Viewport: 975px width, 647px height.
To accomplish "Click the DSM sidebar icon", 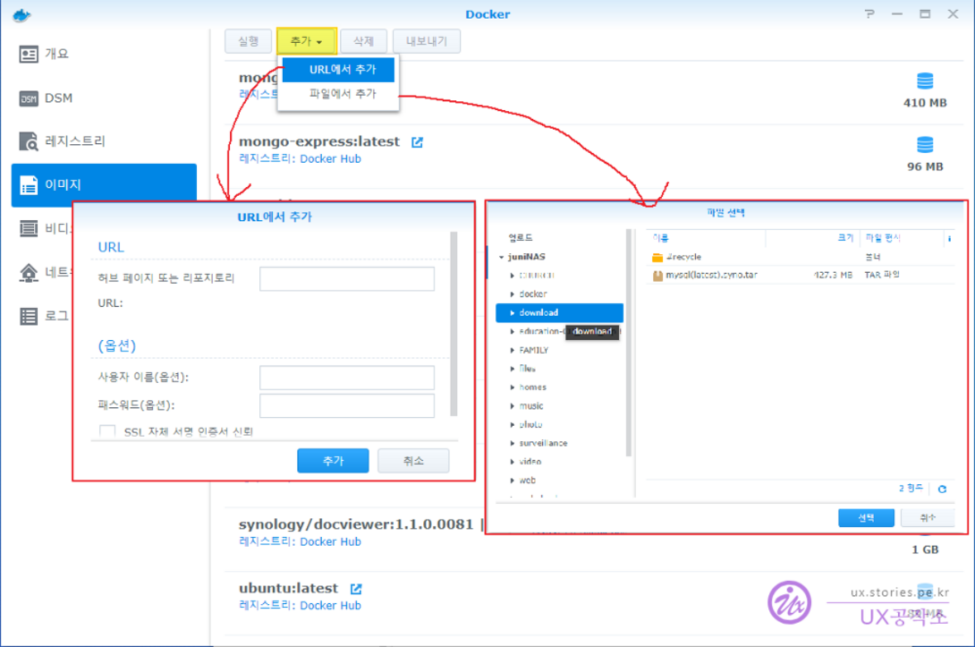I will 29,98.
